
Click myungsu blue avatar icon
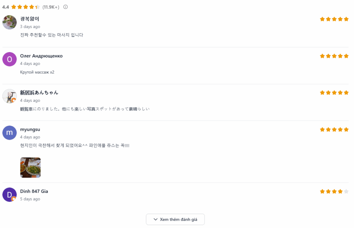(10, 133)
